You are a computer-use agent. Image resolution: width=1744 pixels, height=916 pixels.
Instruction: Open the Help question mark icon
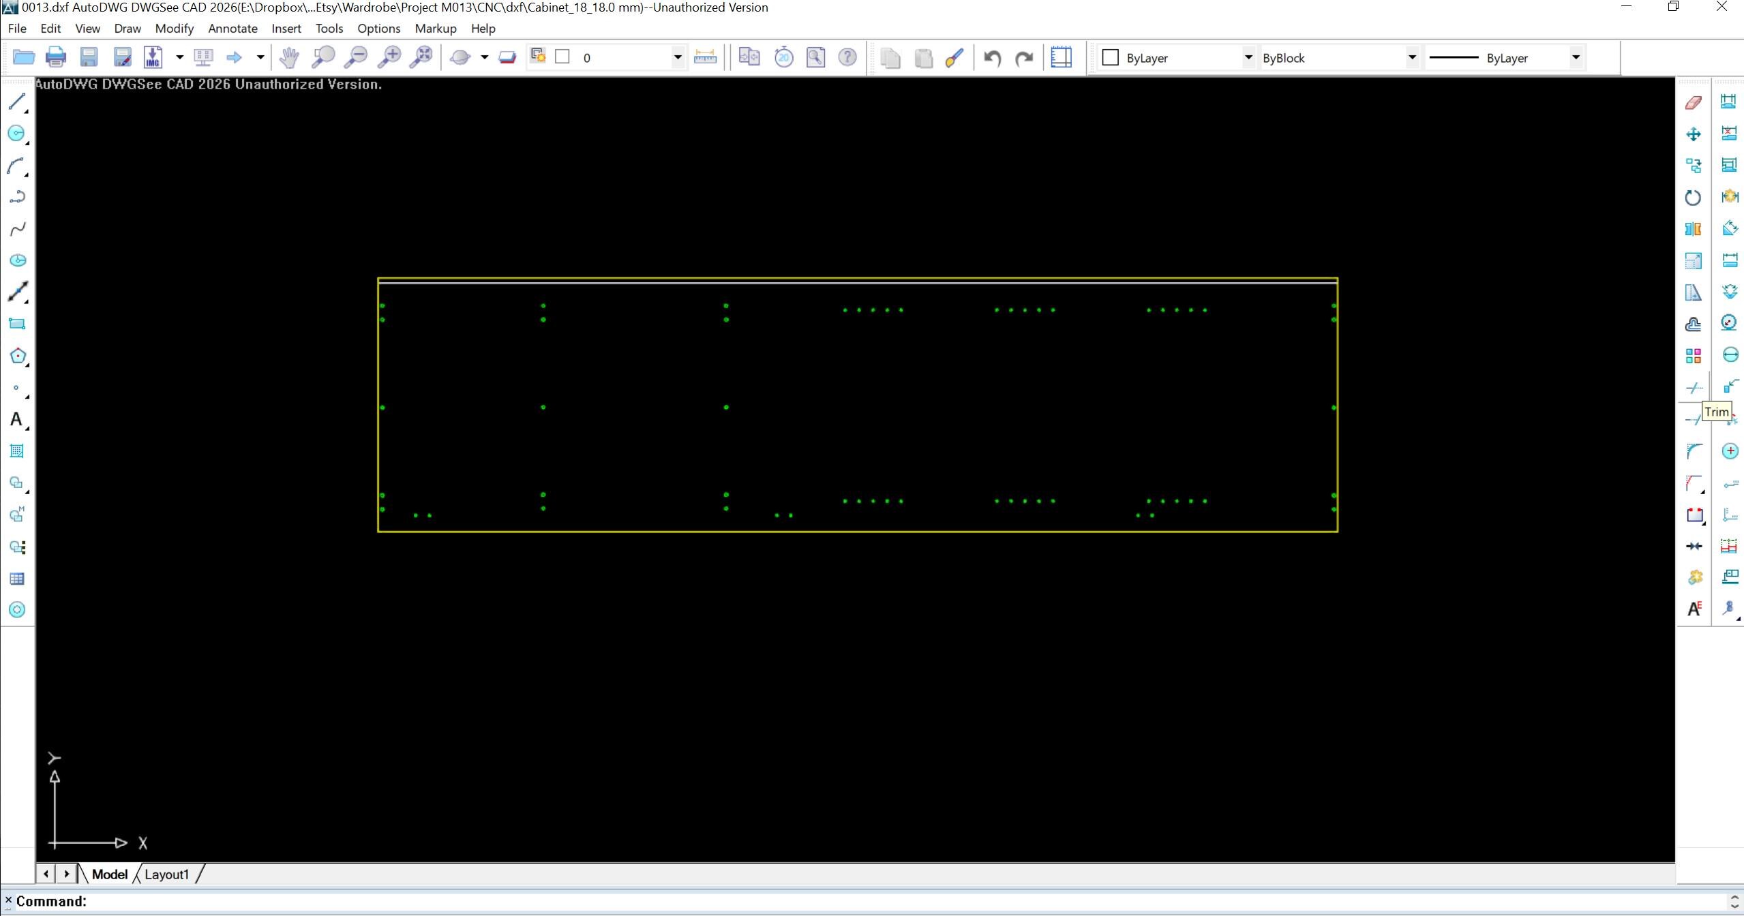click(x=847, y=57)
